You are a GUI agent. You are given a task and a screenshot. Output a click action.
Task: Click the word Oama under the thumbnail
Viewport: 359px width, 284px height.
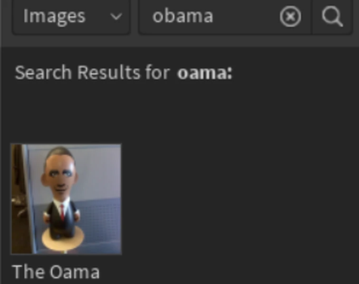75,272
